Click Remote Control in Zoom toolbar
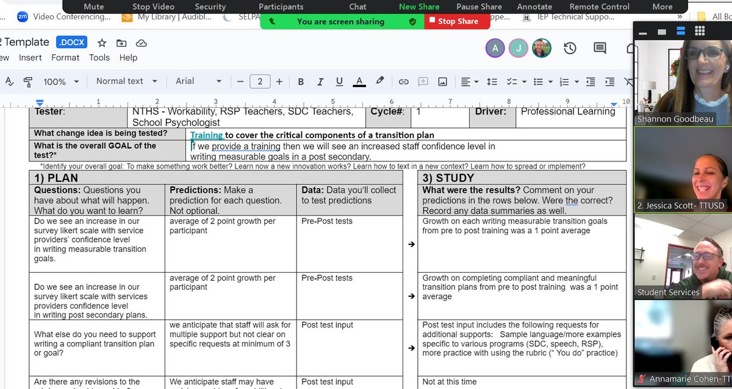The height and width of the screenshot is (389, 732). (x=599, y=7)
